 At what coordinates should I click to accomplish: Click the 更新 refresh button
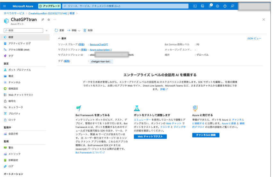tap(60, 30)
